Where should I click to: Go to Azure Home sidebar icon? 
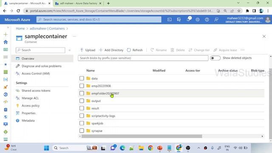click(6, 42)
